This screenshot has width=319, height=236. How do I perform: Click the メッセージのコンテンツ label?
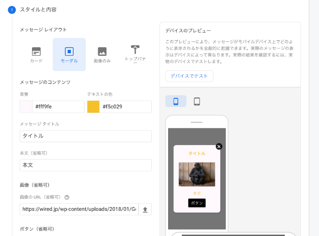(x=45, y=82)
